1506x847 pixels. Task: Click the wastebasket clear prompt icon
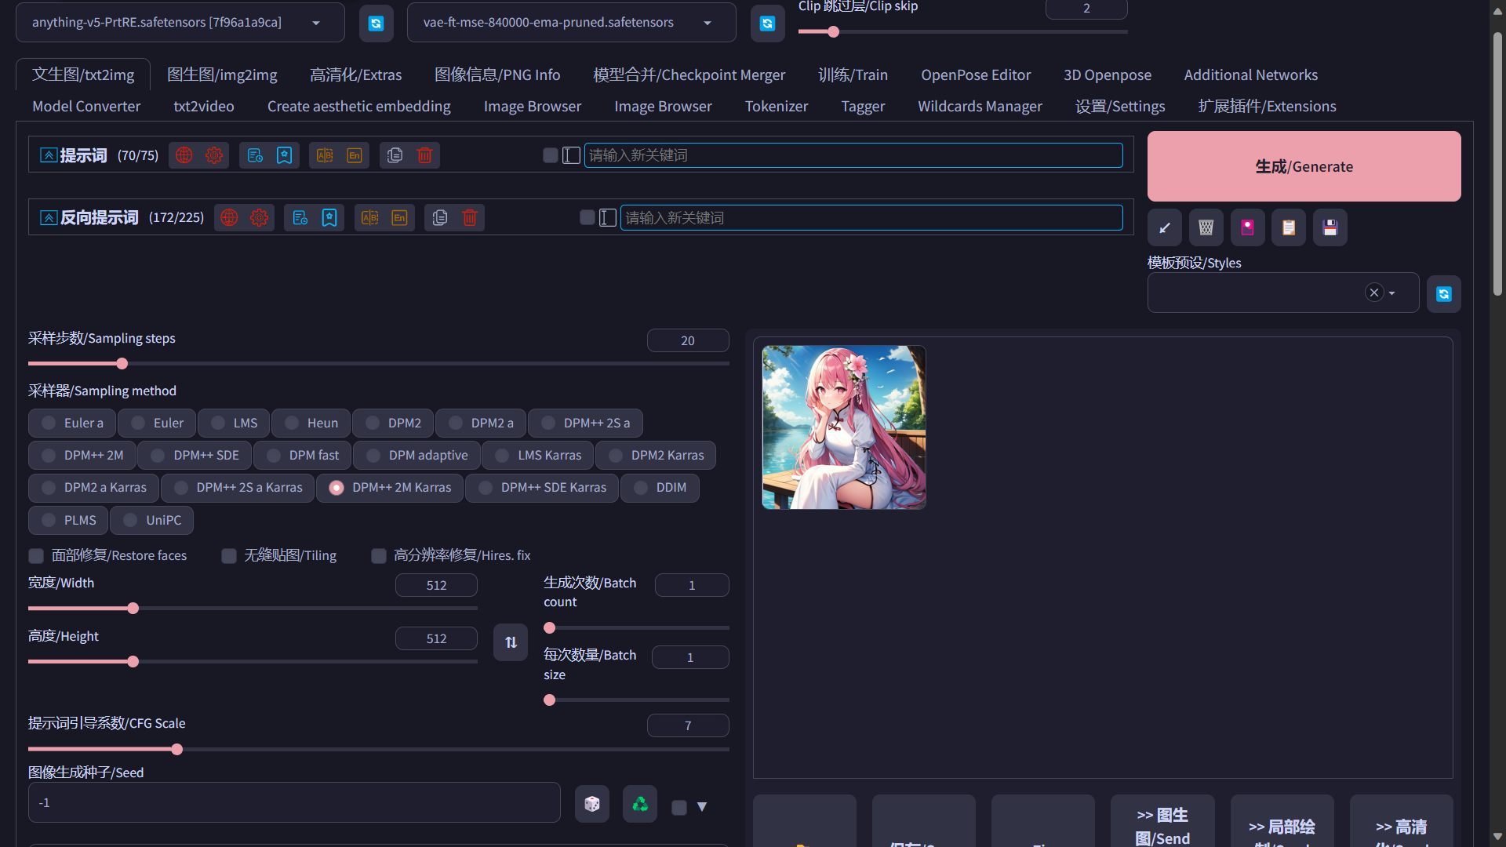pos(1206,227)
